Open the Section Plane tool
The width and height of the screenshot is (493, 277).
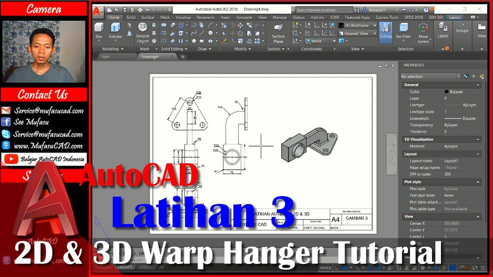[x=278, y=33]
